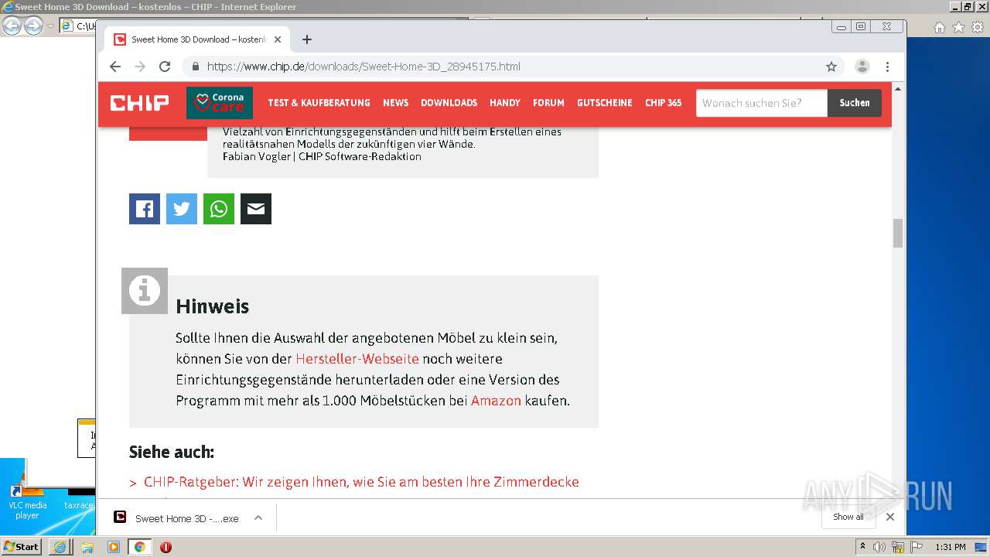
Task: Open Internet Explorer's home icon
Action: pos(940,27)
